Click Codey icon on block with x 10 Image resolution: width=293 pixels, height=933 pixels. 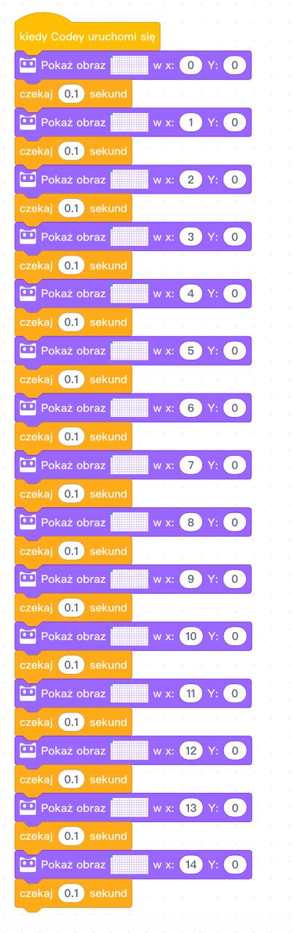click(29, 636)
